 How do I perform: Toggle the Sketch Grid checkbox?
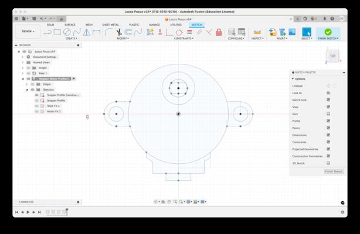point(328,99)
